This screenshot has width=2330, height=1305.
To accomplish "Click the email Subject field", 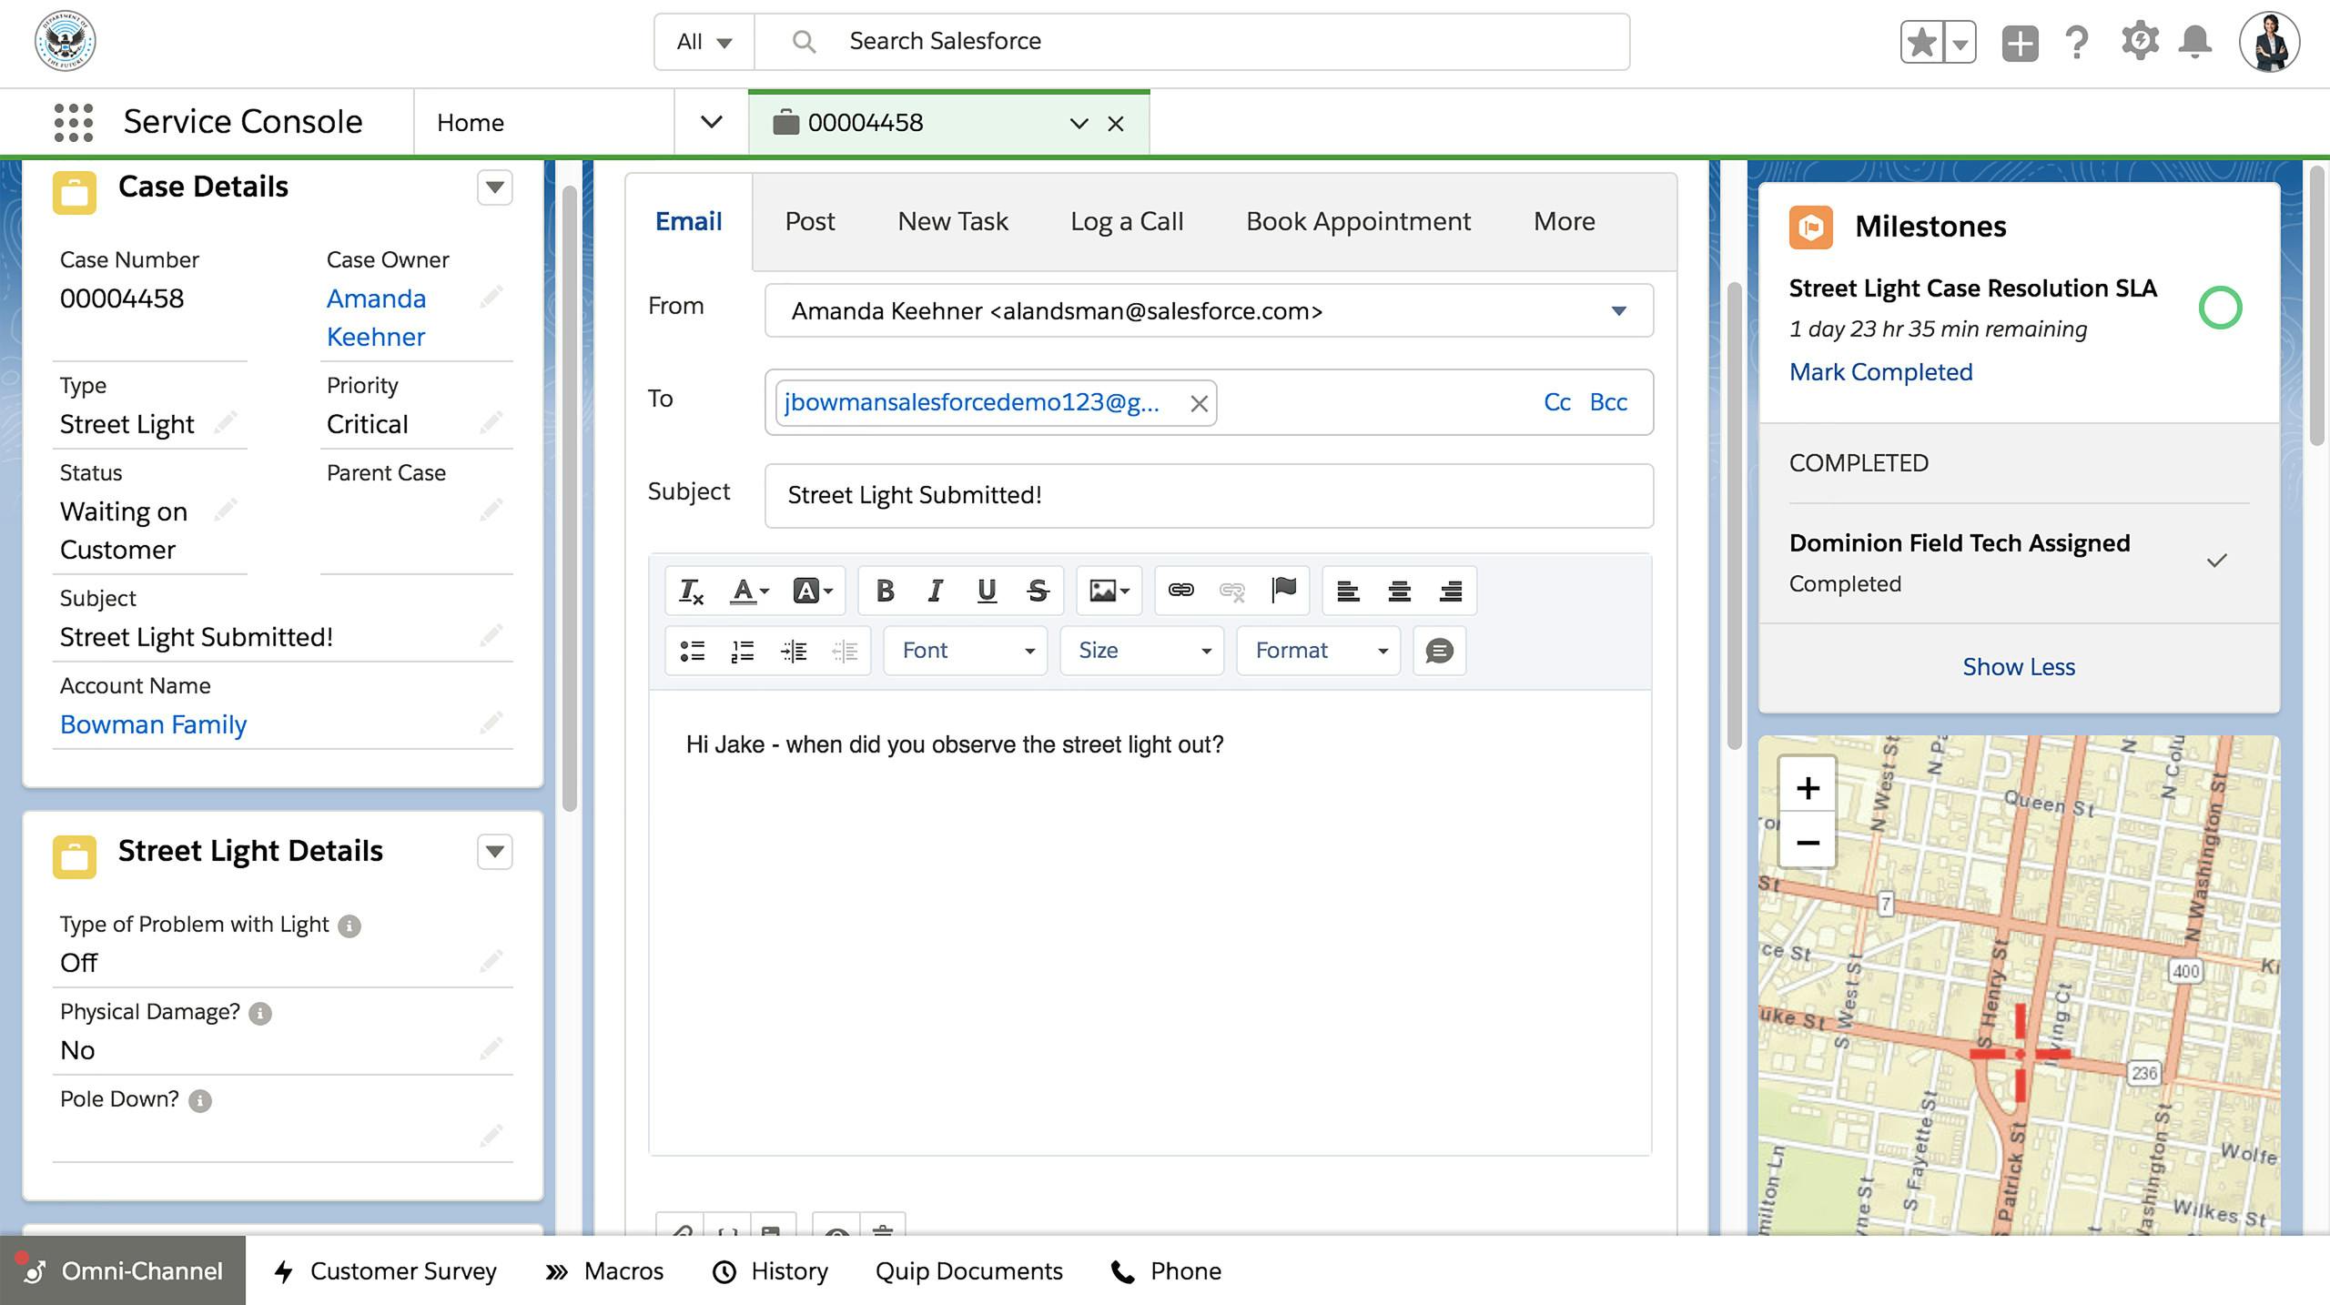I will pyautogui.click(x=1209, y=496).
